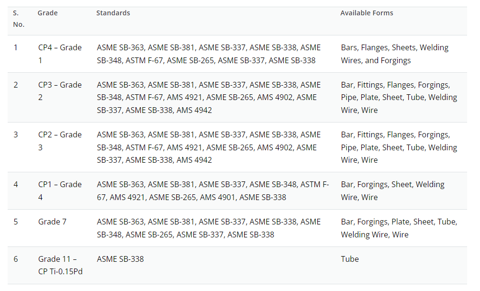Click serial number 6 cell
Image resolution: width=480 pixels, height=291 pixels.
click(x=16, y=259)
